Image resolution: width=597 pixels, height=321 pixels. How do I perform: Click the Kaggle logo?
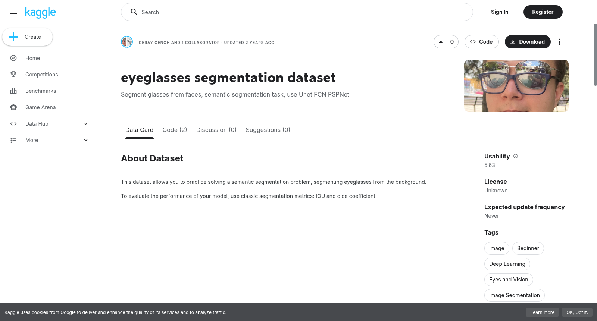[40, 12]
